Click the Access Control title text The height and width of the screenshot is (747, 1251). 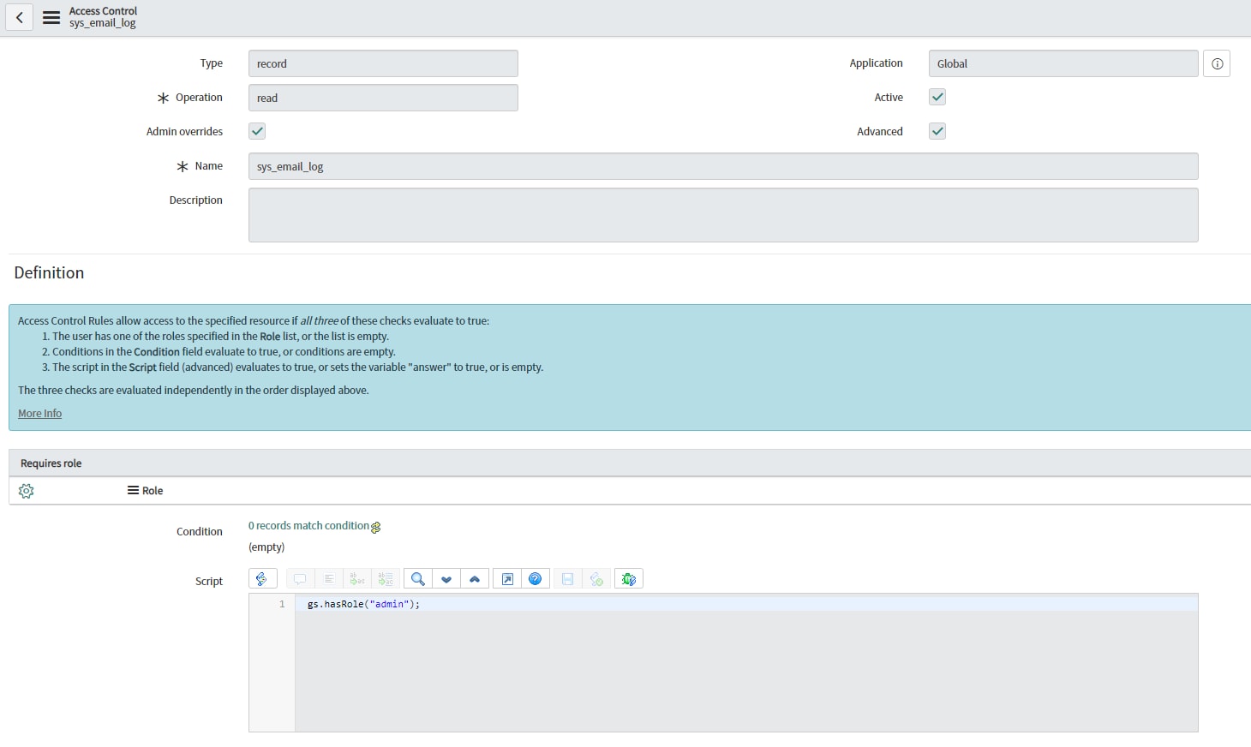click(103, 11)
